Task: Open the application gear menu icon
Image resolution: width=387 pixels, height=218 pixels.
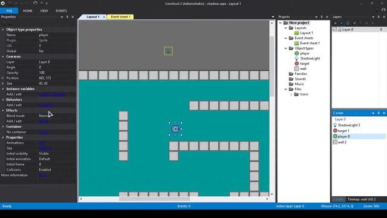Action: coord(3,4)
